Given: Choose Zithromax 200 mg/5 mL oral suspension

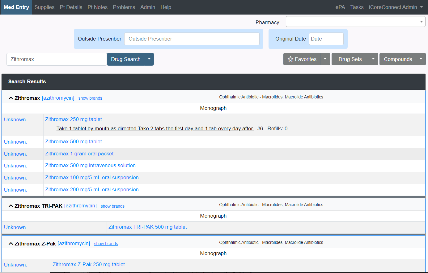Looking at the screenshot, I should coord(92,189).
